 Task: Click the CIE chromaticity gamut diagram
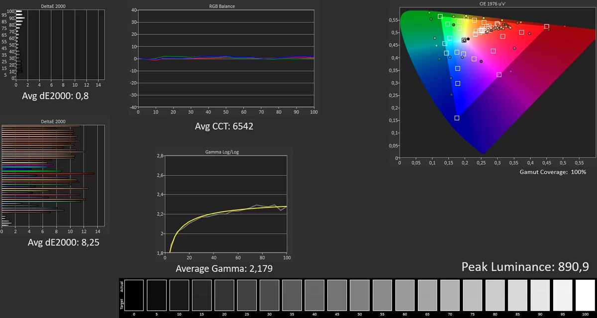498,82
